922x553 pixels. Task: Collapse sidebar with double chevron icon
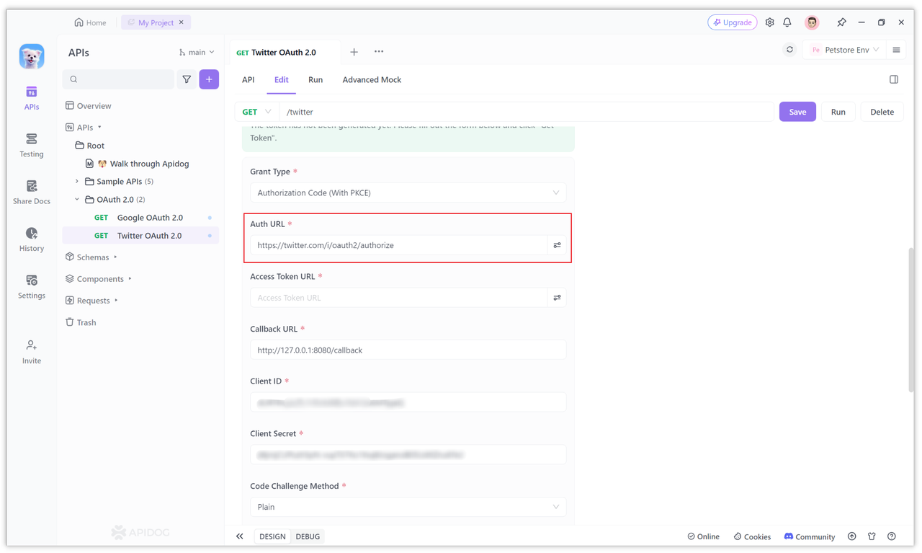click(240, 536)
